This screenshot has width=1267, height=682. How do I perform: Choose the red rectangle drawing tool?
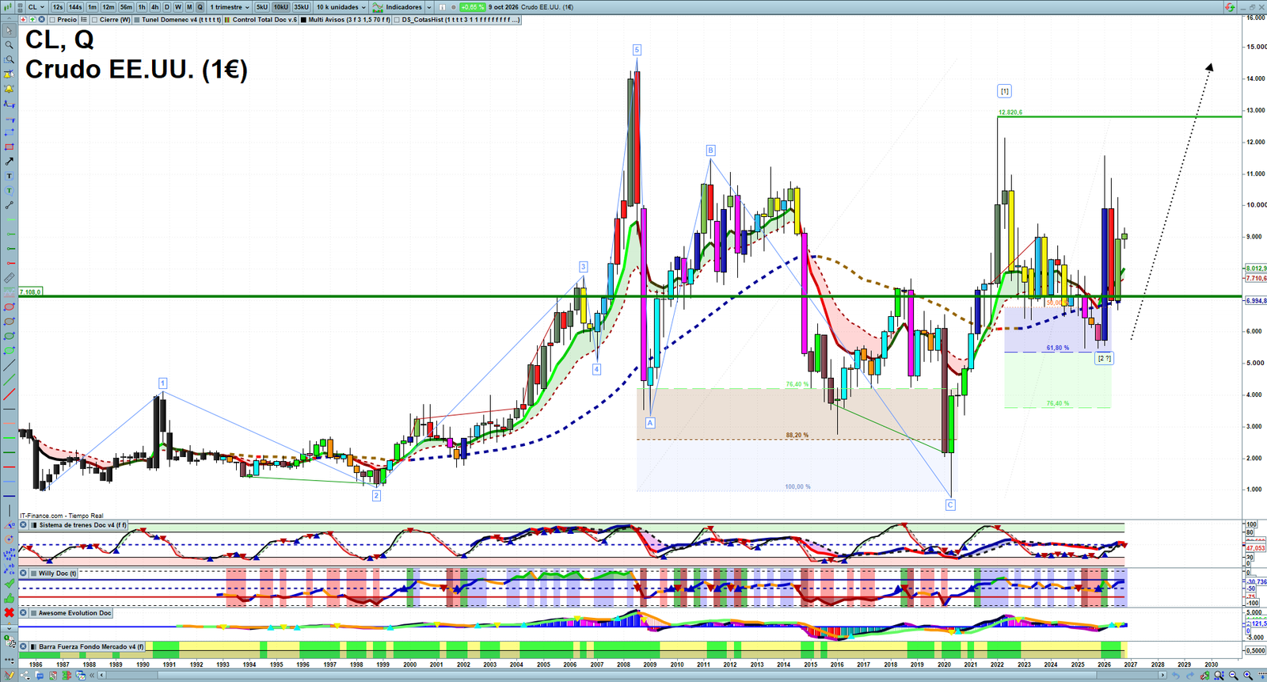[9, 147]
